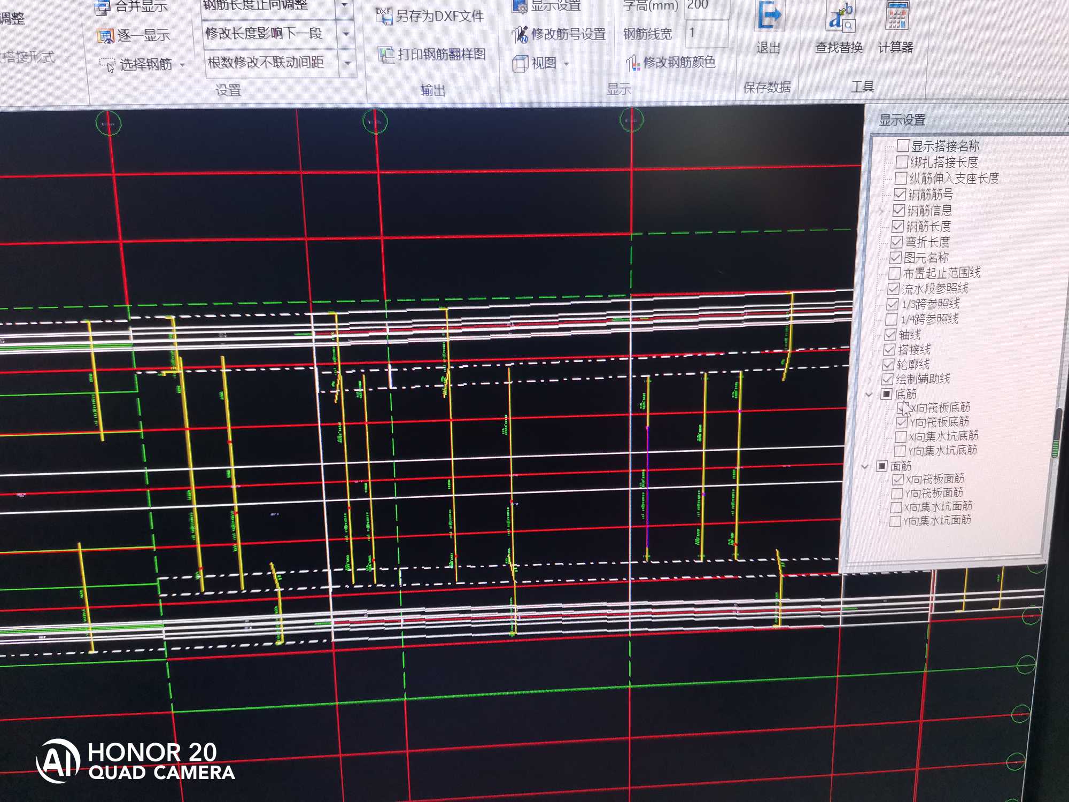Toggle the 底筋 tri-state checkbox
Image resolution: width=1069 pixels, height=802 pixels.
[886, 394]
